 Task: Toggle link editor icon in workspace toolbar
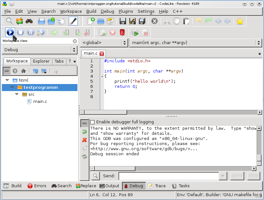pos(7,71)
